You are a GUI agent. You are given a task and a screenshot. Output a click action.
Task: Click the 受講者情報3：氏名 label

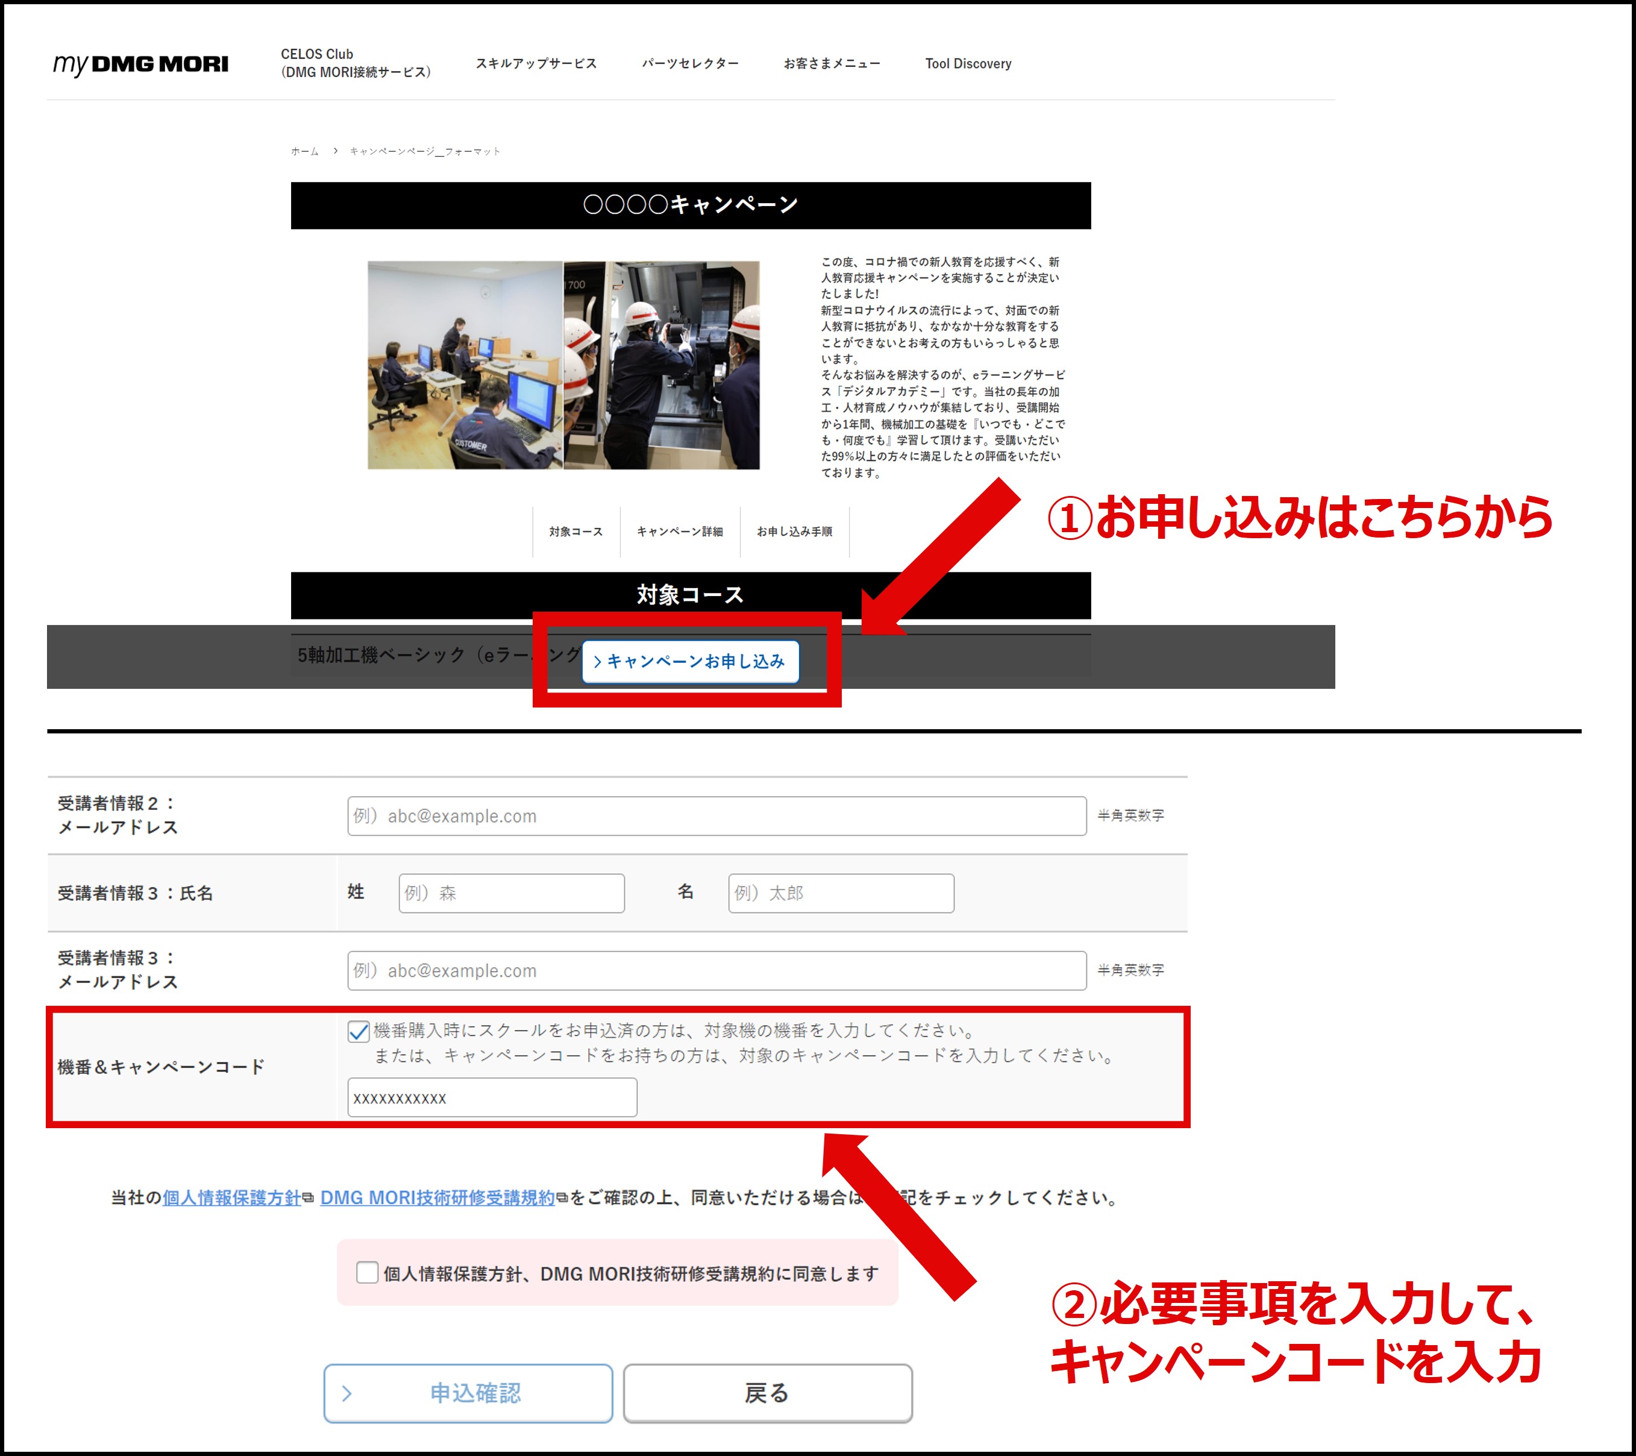pos(135,893)
